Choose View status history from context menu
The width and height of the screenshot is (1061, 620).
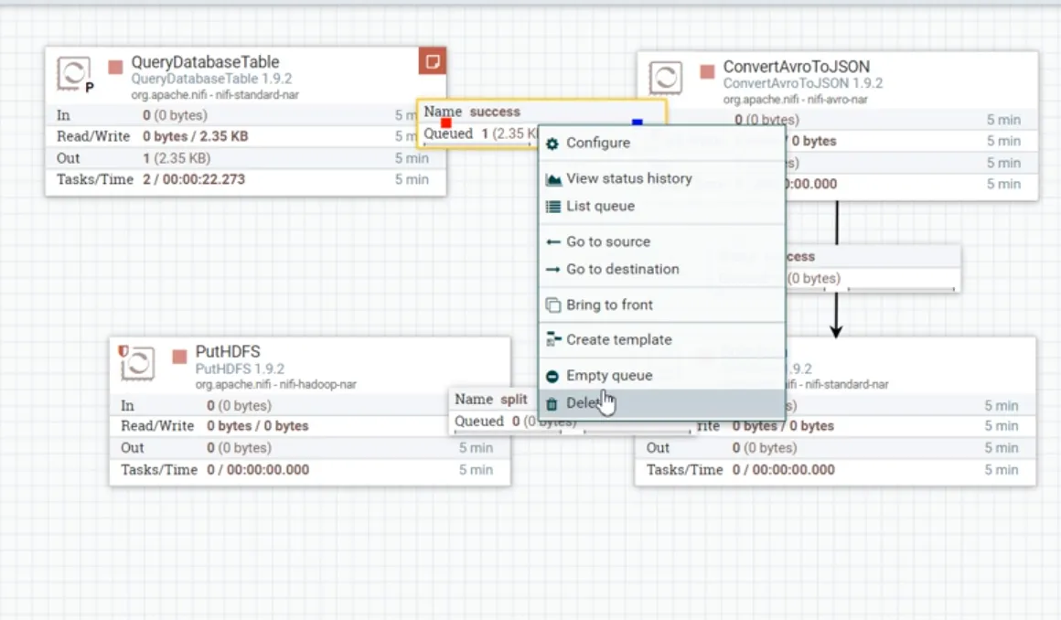[662, 178]
